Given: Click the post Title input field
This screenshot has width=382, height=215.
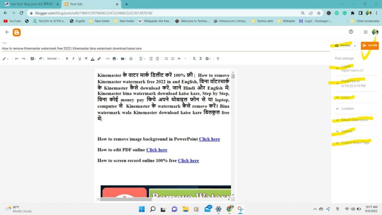Looking at the screenshot, I should [166, 48].
